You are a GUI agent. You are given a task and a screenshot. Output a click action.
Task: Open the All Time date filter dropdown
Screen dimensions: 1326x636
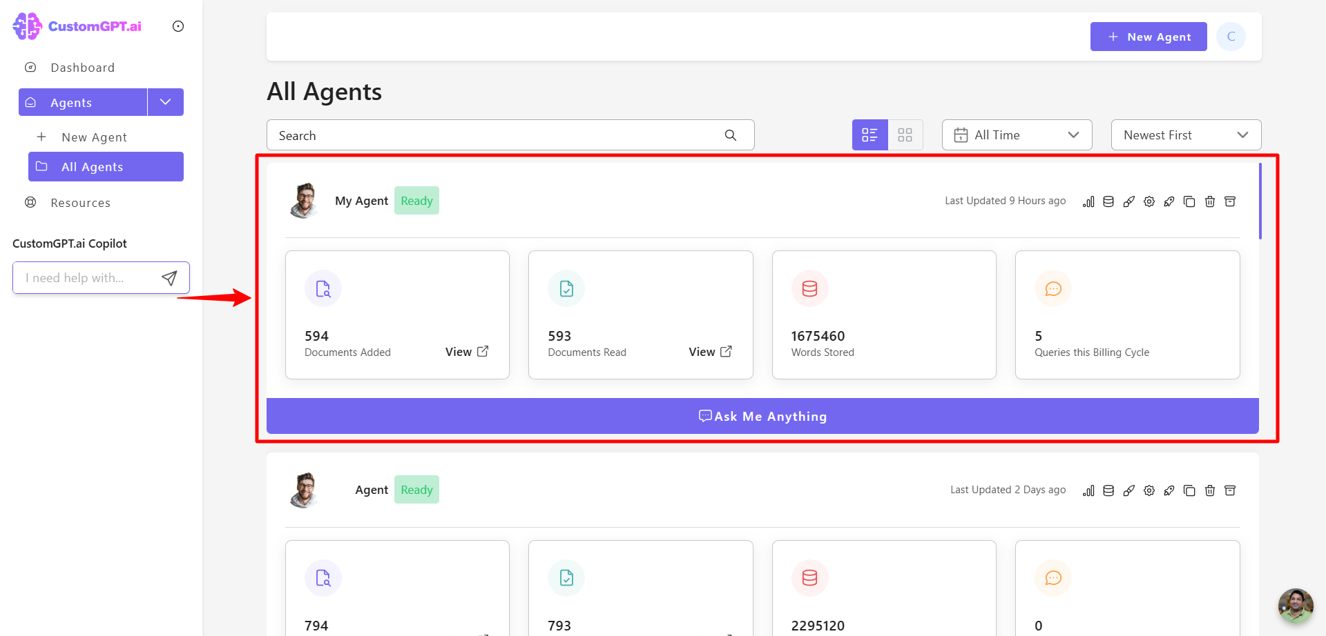coord(1017,135)
